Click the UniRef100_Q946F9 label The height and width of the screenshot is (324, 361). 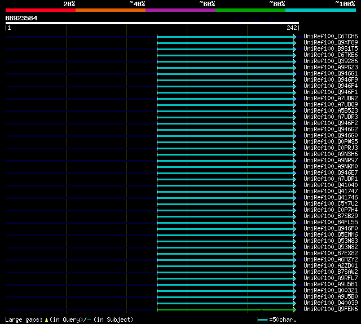pyautogui.click(x=331, y=80)
